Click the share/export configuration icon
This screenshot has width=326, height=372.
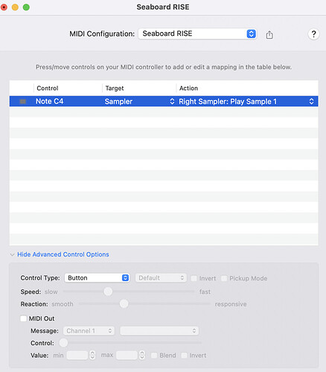[269, 34]
